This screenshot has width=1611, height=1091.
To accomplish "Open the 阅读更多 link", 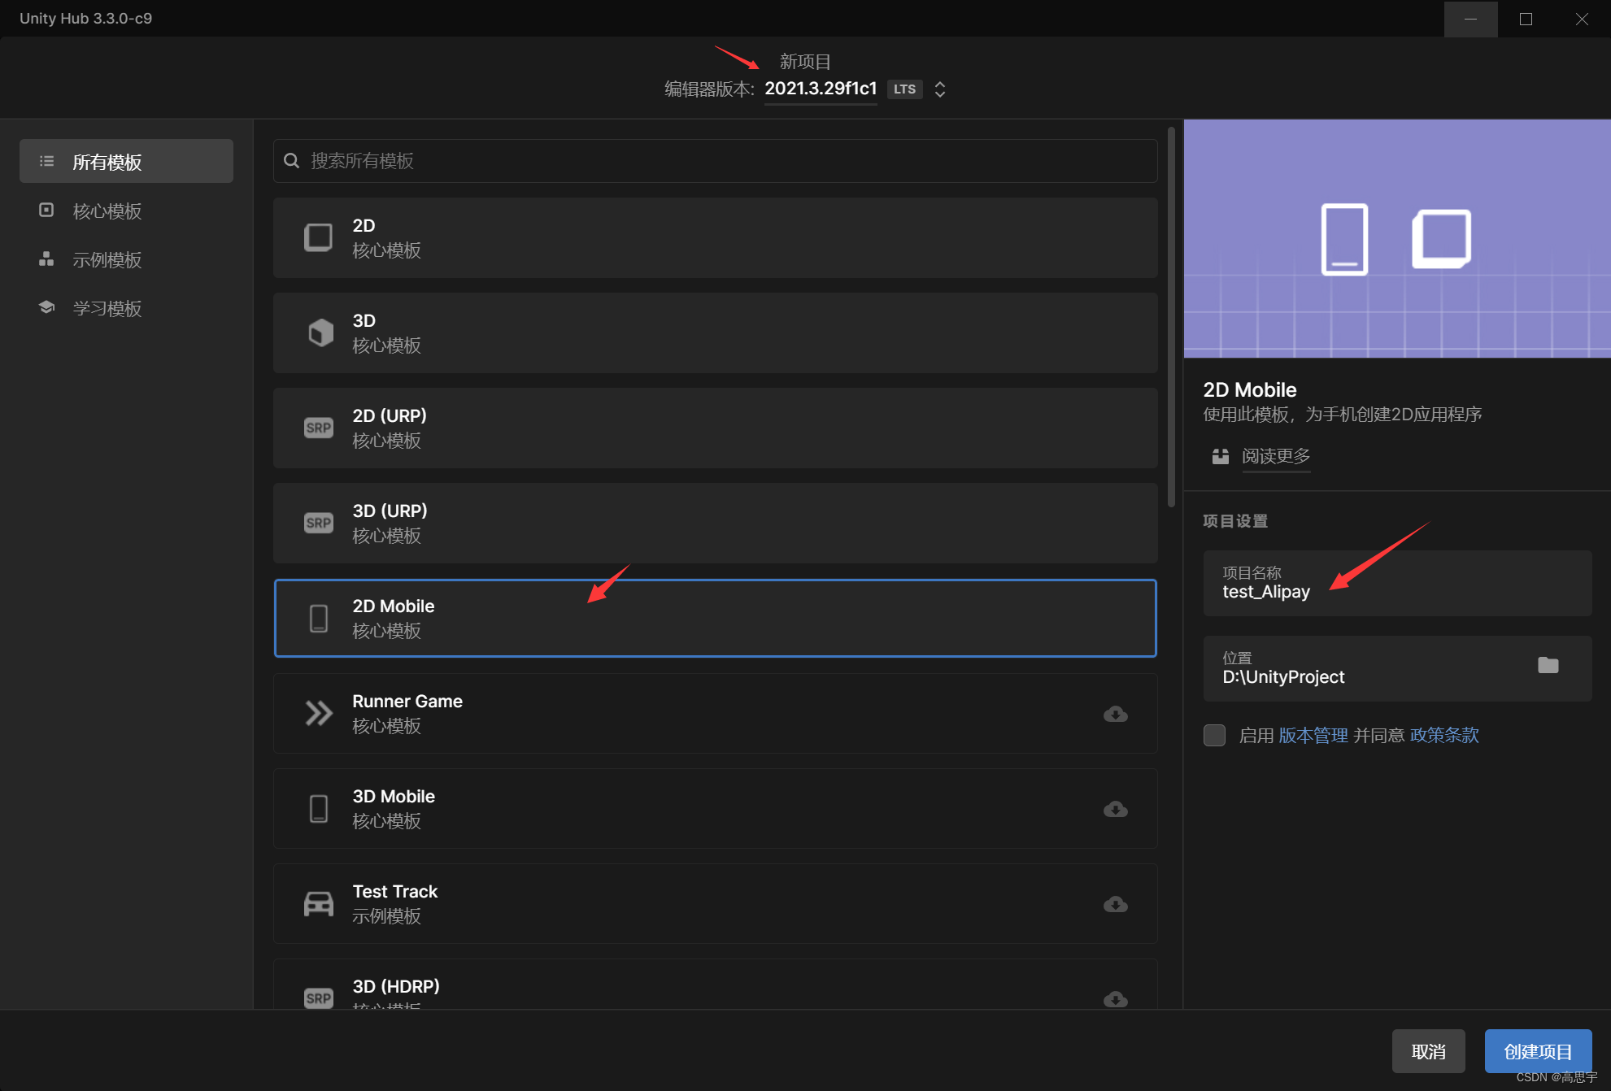I will pos(1276,456).
